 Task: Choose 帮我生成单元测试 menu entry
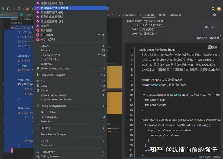coord(70,17)
